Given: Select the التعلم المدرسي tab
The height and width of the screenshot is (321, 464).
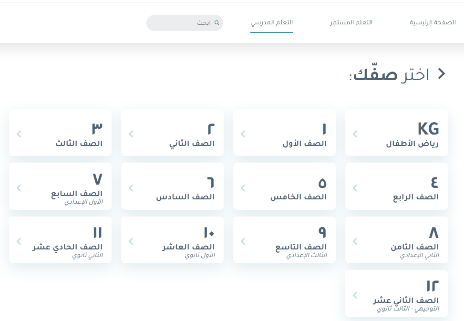Looking at the screenshot, I should click(x=271, y=22).
